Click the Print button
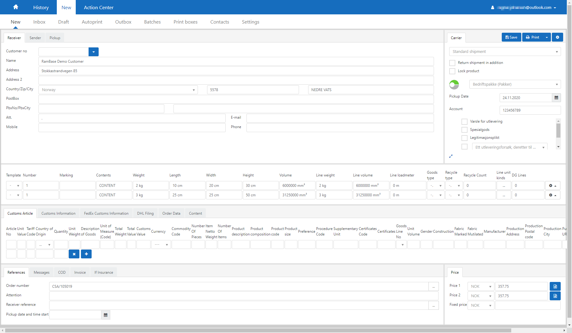 coord(533,37)
